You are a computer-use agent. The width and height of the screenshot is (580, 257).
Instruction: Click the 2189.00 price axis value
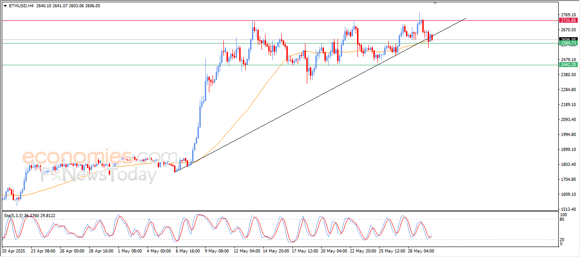coord(568,105)
